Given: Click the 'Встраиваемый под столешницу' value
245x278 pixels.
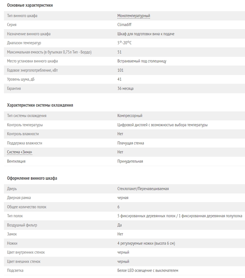Looking at the screenshot, I should click(x=142, y=61).
